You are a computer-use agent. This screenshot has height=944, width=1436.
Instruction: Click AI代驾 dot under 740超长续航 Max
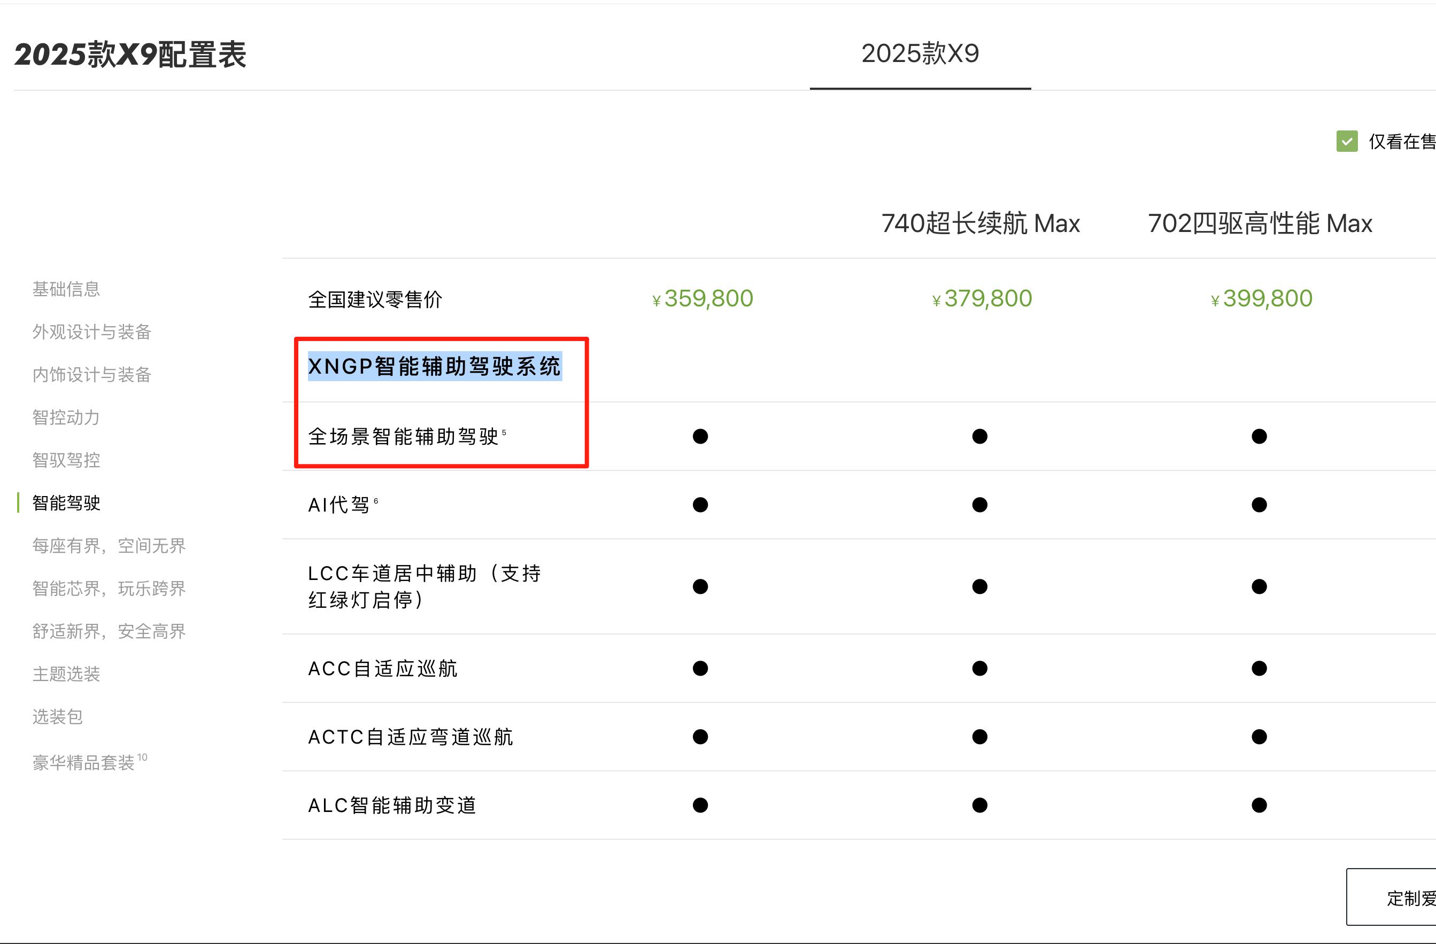click(980, 504)
